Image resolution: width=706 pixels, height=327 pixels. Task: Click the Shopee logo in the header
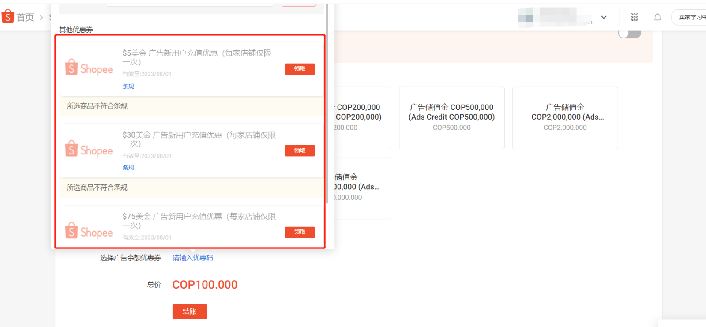click(x=8, y=17)
